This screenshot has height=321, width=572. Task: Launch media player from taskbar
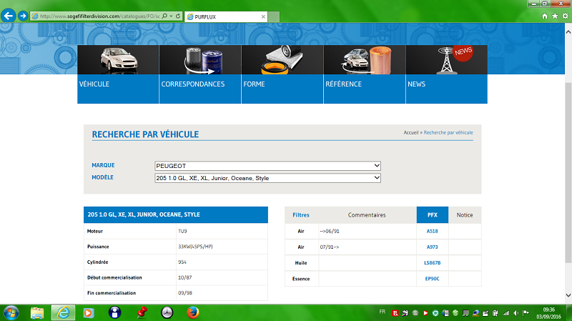pyautogui.click(x=88, y=312)
